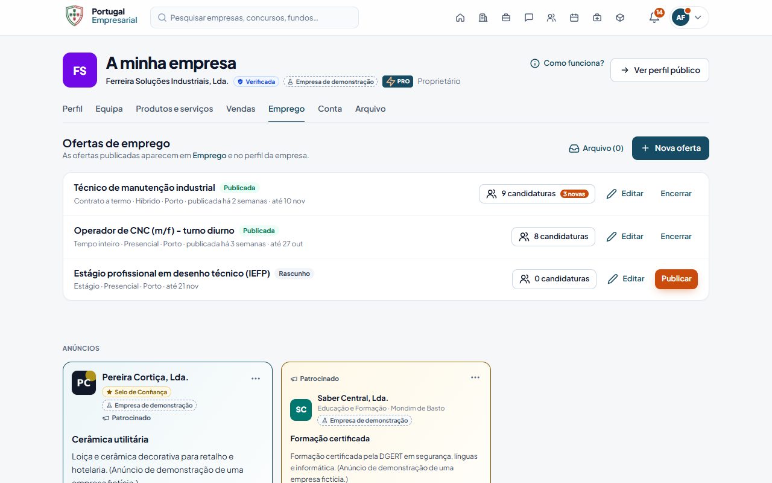View the 9 candidaturas for Técnico de manutenção
Image resolution: width=772 pixels, height=483 pixels.
(x=537, y=194)
